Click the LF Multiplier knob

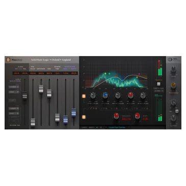tap(93, 96)
